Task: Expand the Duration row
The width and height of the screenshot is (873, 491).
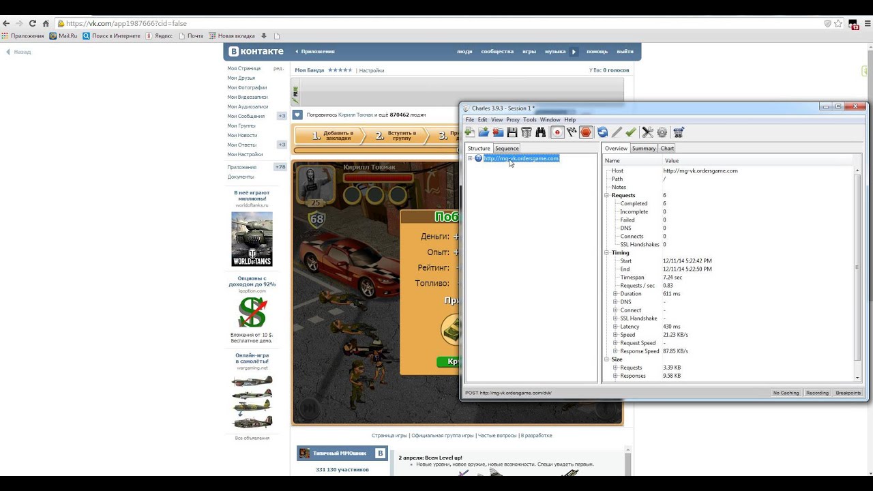Action: [x=615, y=294]
